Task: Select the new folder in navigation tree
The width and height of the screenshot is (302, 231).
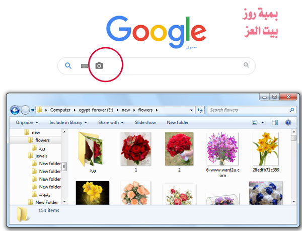Action: tap(36, 132)
